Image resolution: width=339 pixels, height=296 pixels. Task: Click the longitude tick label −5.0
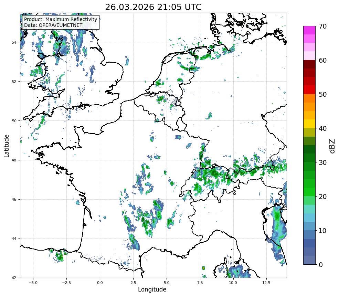33,283
